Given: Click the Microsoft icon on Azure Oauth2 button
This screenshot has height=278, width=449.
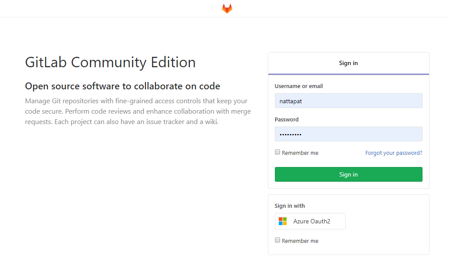Looking at the screenshot, I should pos(282,221).
